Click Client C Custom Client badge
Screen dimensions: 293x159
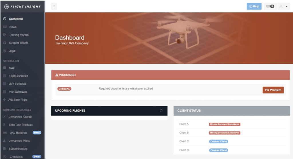click(218, 142)
